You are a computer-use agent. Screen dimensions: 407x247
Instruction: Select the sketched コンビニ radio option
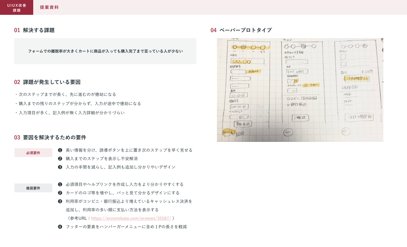289,98
